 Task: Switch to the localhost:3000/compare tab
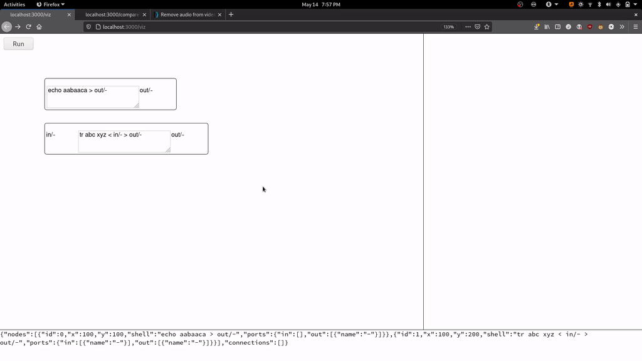coord(113,14)
